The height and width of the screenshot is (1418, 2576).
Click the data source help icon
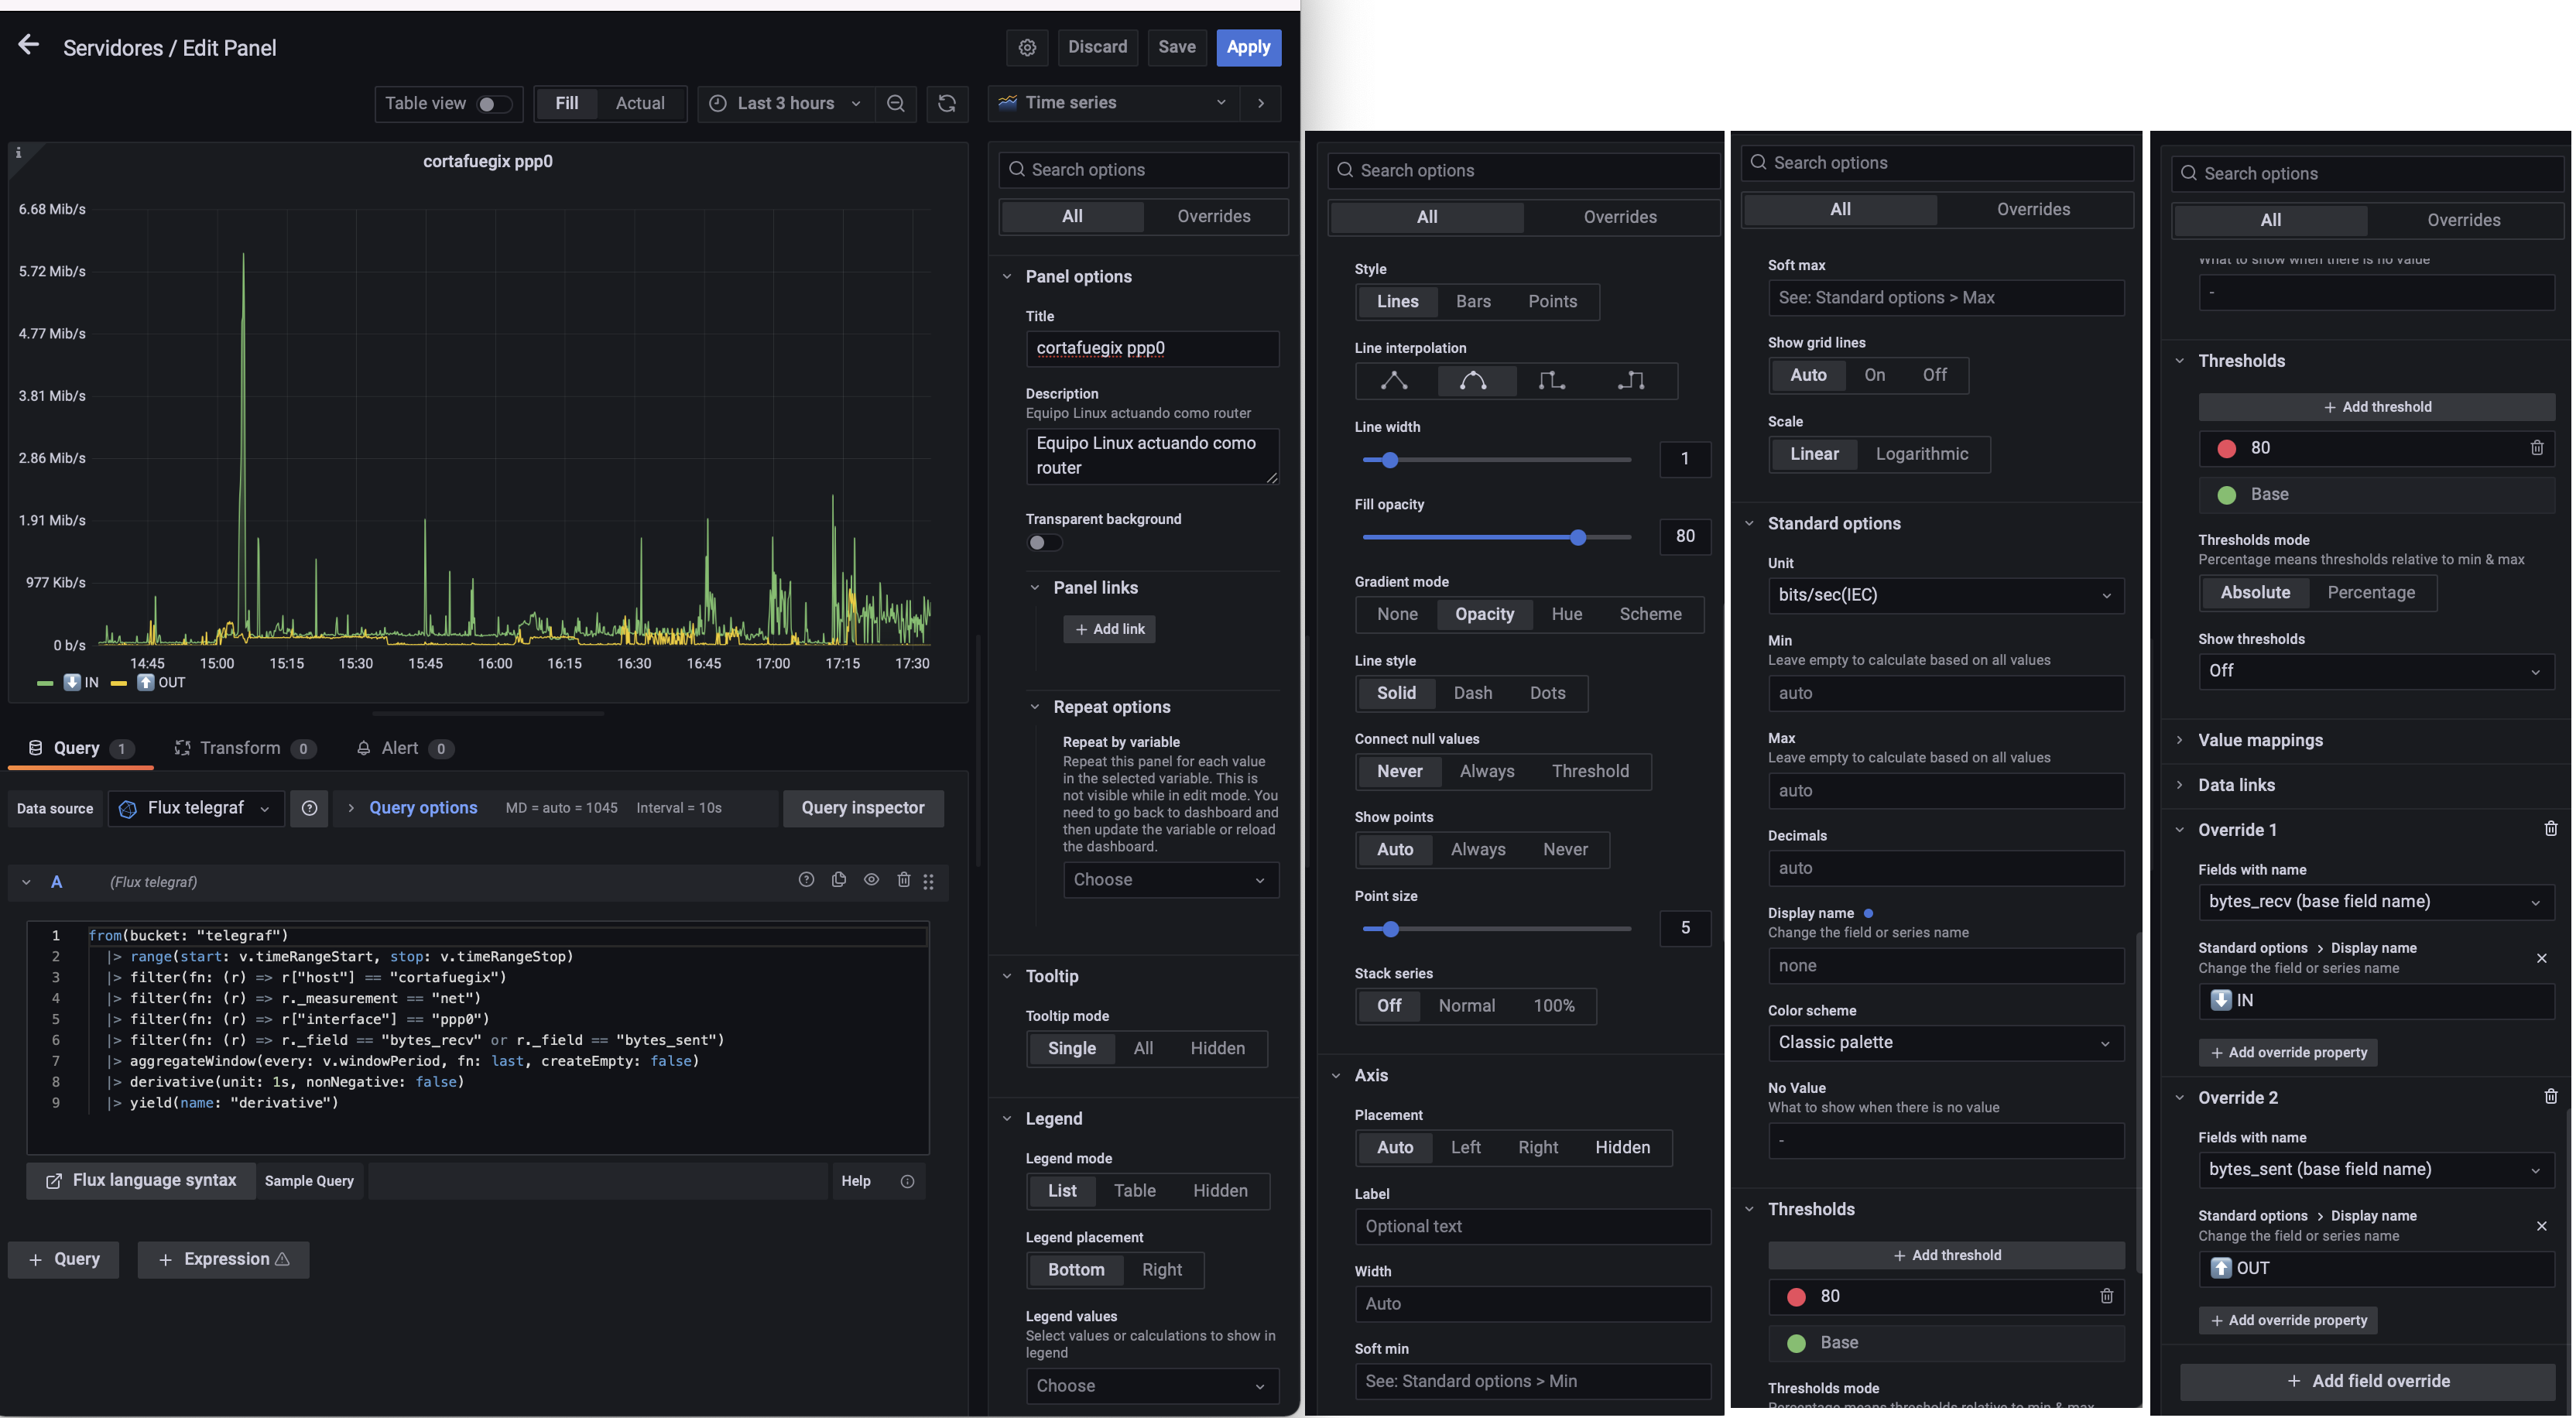click(x=309, y=808)
